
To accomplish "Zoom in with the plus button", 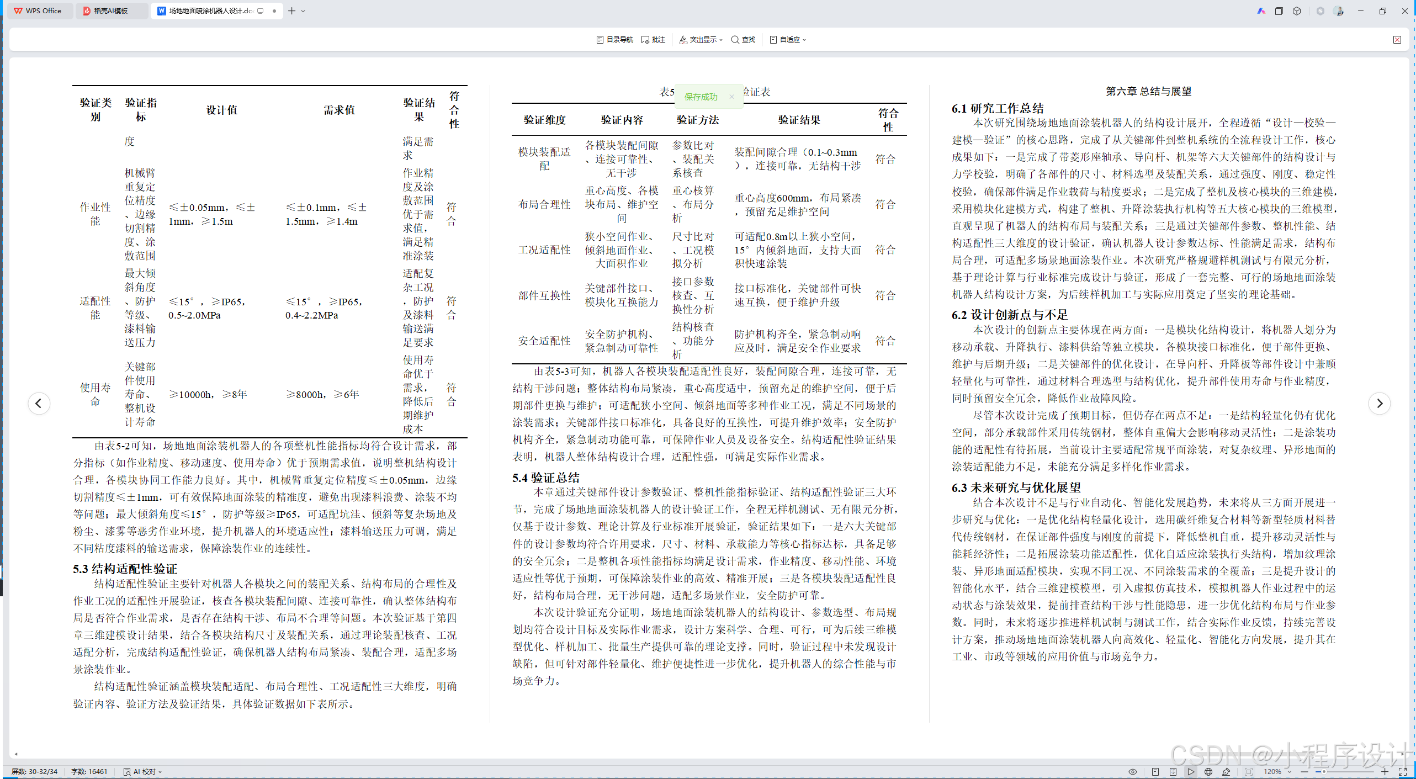I will pyautogui.click(x=1385, y=772).
